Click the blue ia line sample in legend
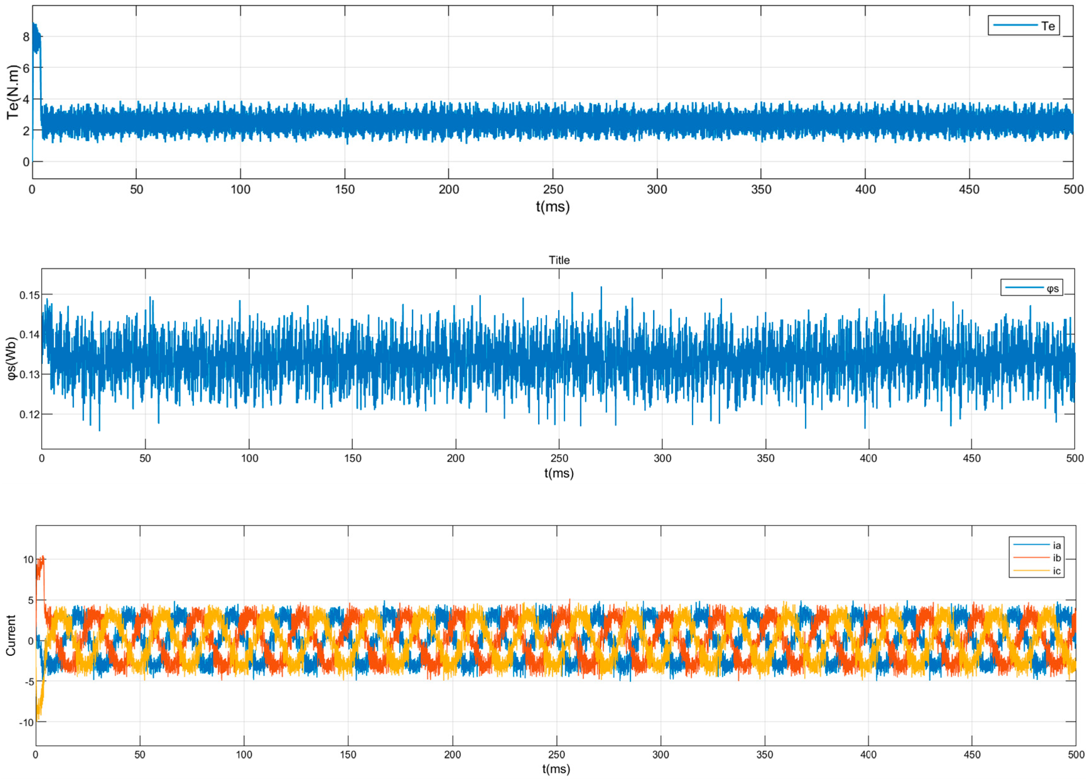The height and width of the screenshot is (782, 1090). point(1031,545)
